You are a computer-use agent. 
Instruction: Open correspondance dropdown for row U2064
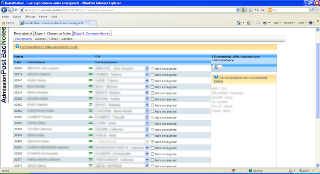(x=147, y=148)
